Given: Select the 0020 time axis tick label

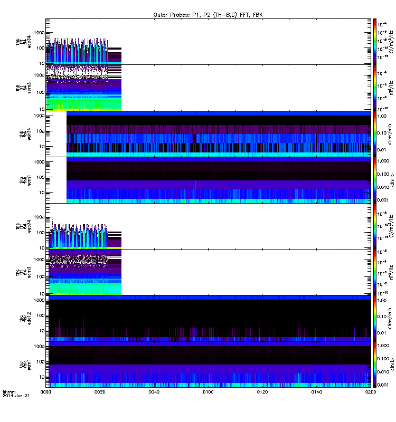Looking at the screenshot, I should [x=100, y=392].
